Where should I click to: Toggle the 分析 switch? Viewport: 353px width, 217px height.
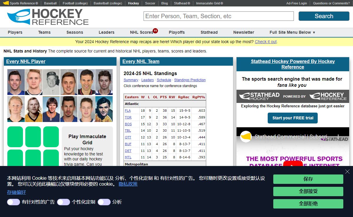(104, 202)
